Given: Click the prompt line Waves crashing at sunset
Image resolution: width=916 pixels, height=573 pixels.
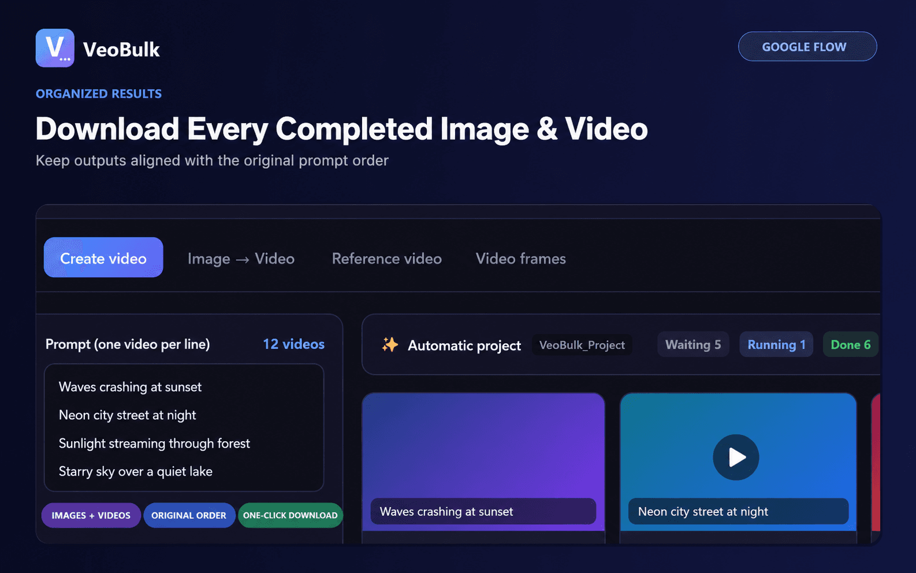Looking at the screenshot, I should 131,387.
